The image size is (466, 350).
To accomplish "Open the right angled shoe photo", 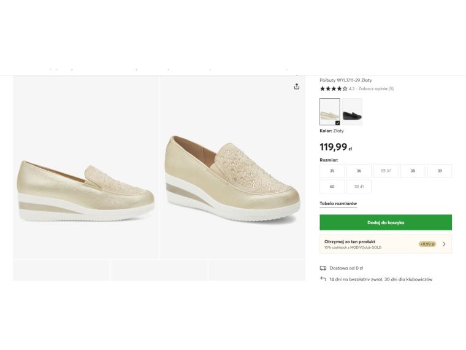I will pos(232,167).
